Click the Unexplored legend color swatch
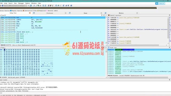171x96 pixels. tap(38, 11)
